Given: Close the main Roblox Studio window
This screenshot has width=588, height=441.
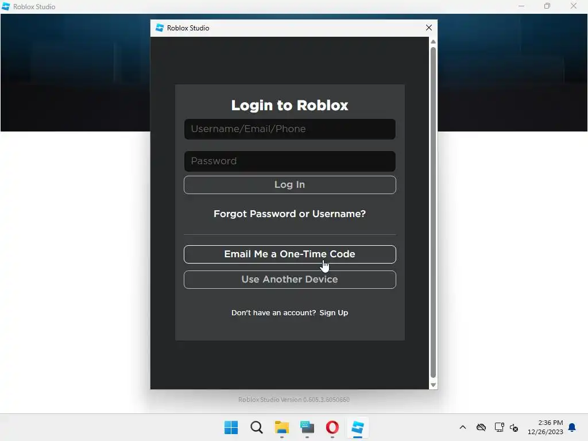Looking at the screenshot, I should click(x=574, y=6).
